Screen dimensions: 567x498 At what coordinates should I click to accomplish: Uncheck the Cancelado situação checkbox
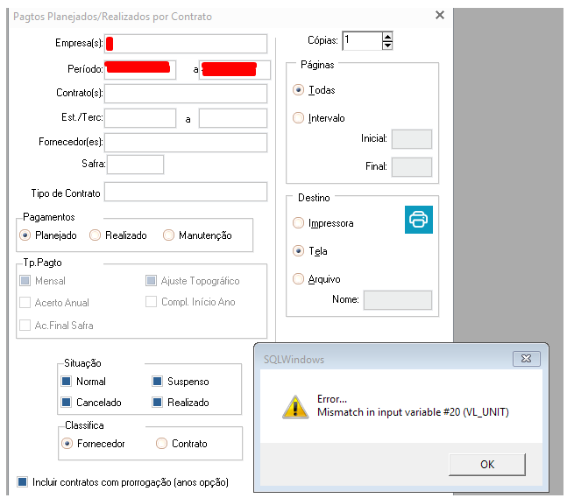coord(67,403)
